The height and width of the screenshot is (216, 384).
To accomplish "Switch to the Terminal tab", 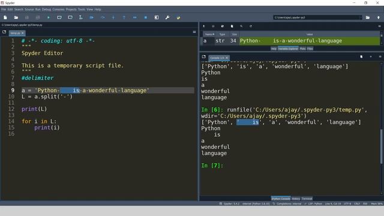I will pyautogui.click(x=307, y=199).
